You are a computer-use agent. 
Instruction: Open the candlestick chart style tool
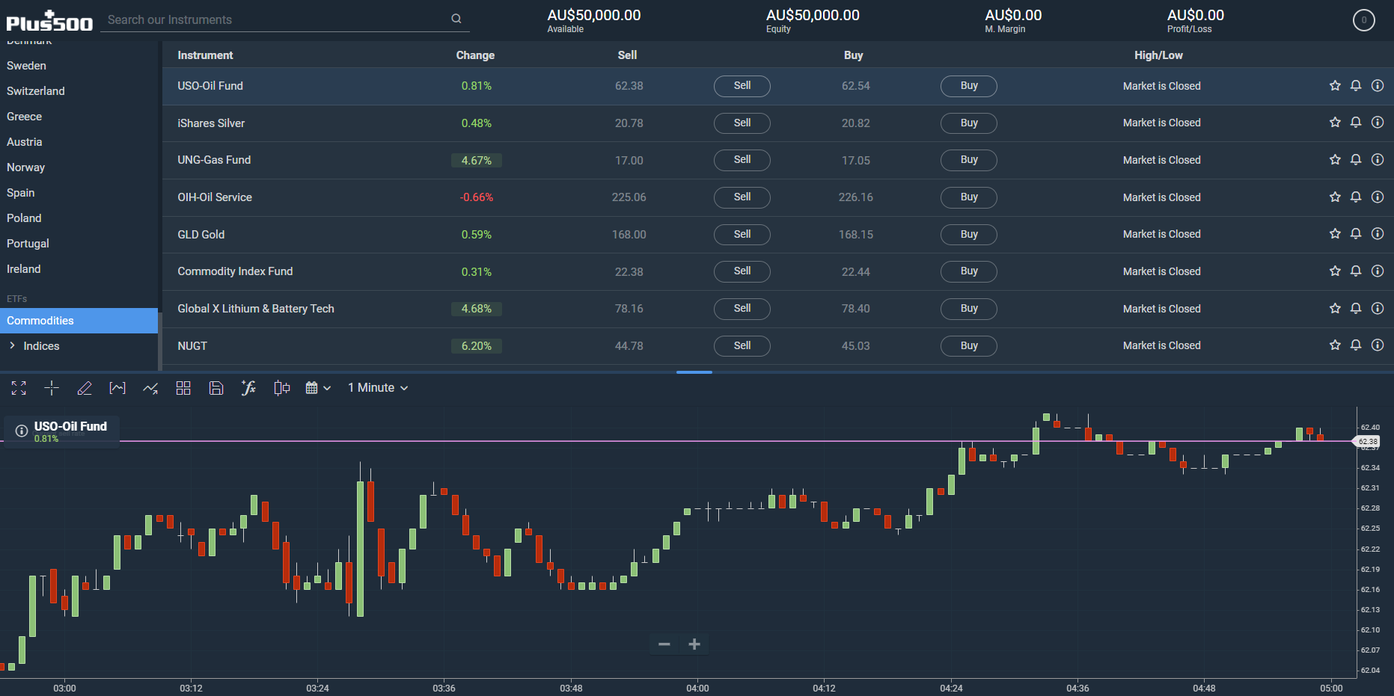281,388
